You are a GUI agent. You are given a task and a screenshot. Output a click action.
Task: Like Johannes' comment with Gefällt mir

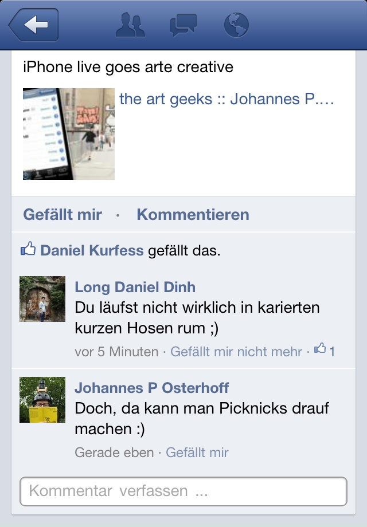pos(197,453)
